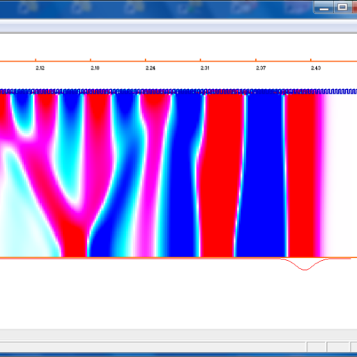
Task: Click the 2.31 time axis label
Action: (205, 68)
